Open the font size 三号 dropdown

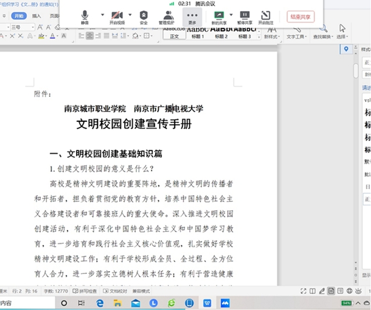23,27
